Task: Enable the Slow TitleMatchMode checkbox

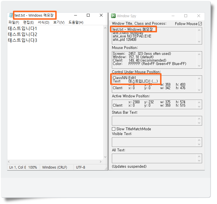Action: pos(114,129)
